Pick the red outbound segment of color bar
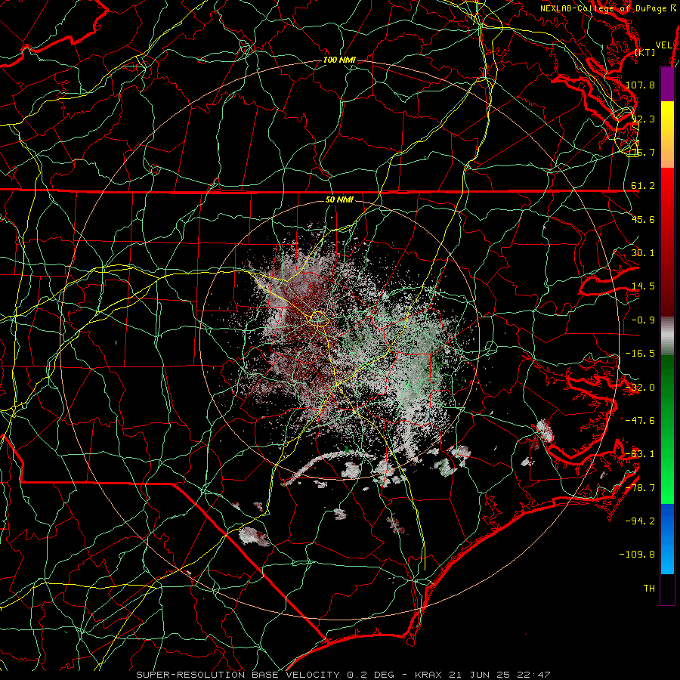680x680 pixels. [x=667, y=242]
